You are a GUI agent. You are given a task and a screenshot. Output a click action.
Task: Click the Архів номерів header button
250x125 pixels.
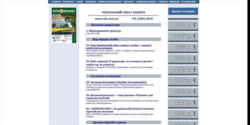[183, 11]
